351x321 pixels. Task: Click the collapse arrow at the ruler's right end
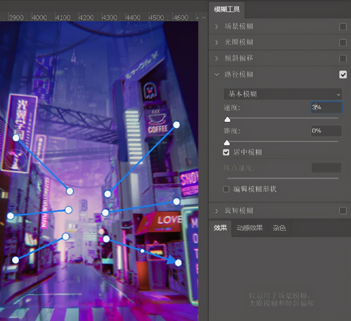(204, 18)
